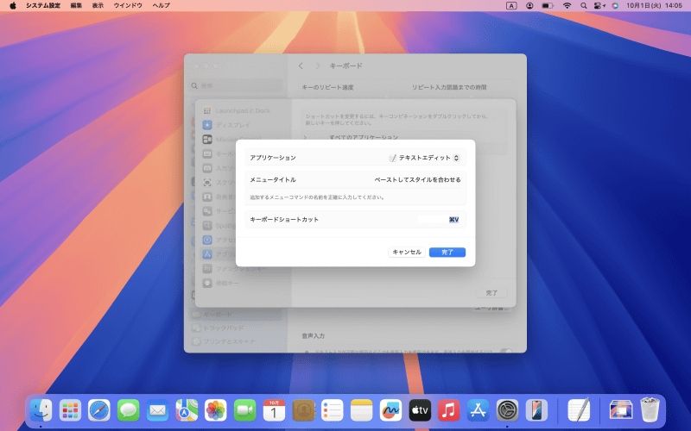Open Finder from the Dock
This screenshot has width=691, height=431.
(x=41, y=410)
